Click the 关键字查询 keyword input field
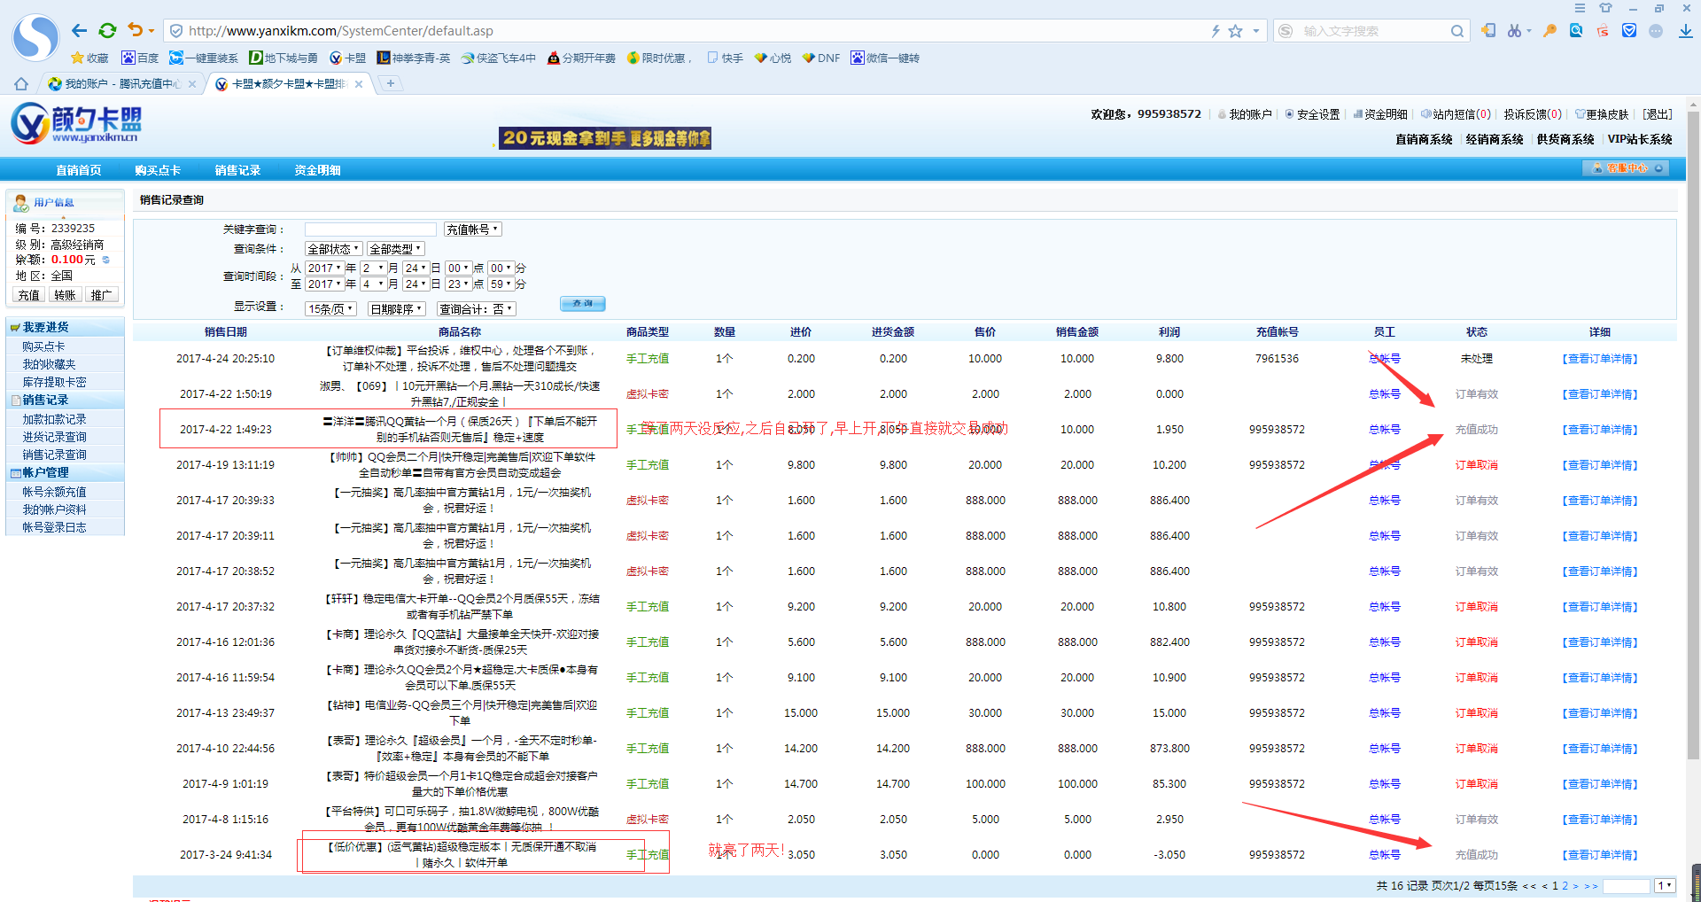This screenshot has width=1701, height=902. point(370,229)
